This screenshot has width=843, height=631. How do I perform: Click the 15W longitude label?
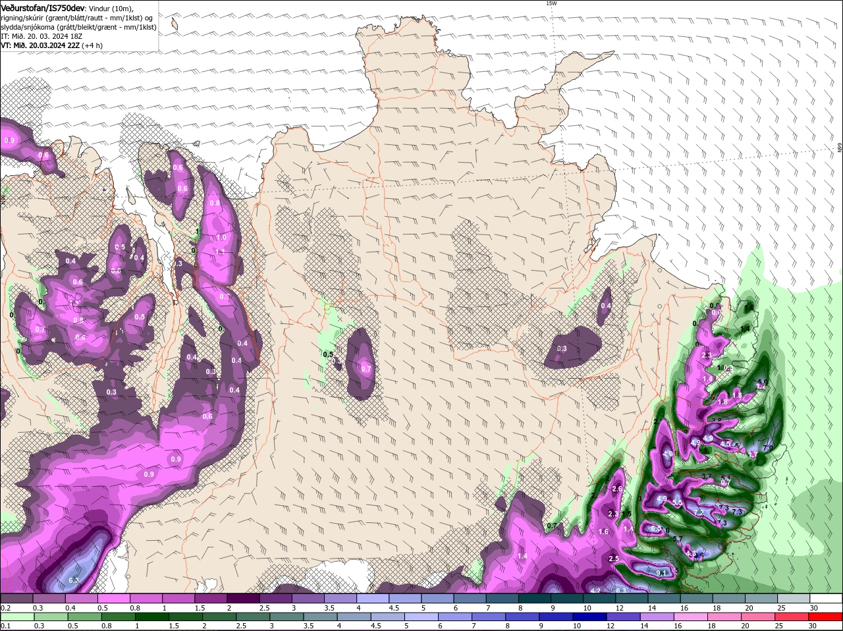pyautogui.click(x=551, y=3)
